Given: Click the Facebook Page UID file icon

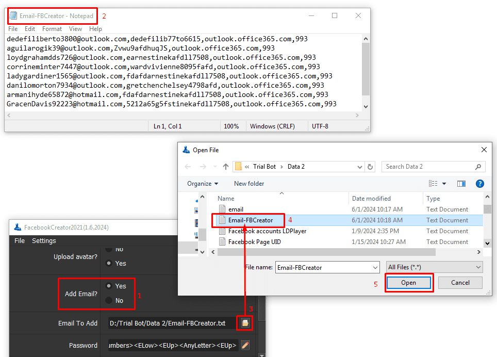Looking at the screenshot, I should pos(222,241).
